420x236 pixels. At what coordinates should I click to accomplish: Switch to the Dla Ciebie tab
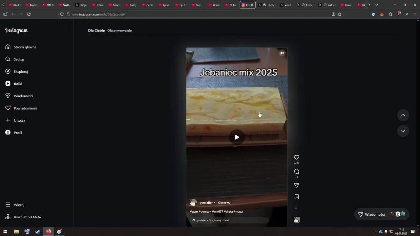coord(96,30)
